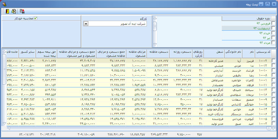Select the اردیبهشت ۹۳ period row
This screenshot has height=139, width=278.
click(x=246, y=29)
